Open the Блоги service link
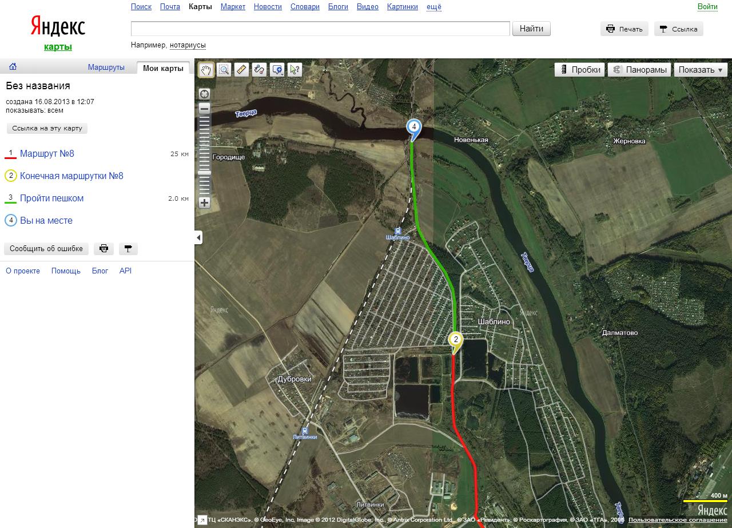The image size is (732, 528). click(338, 7)
